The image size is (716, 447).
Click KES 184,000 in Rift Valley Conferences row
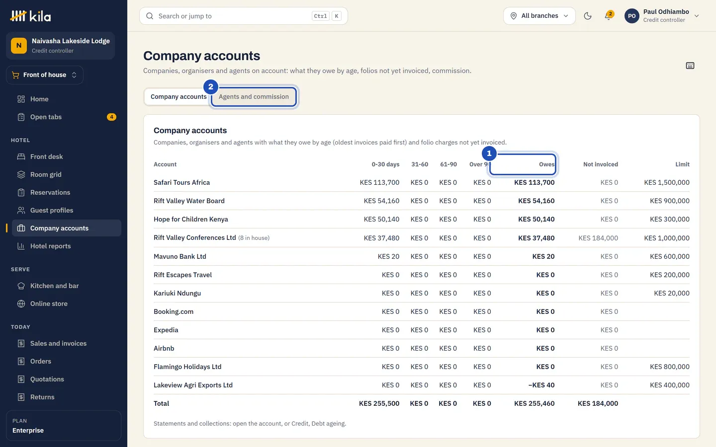[598, 238]
